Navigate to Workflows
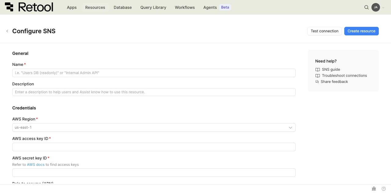The image size is (391, 193). tap(185, 7)
